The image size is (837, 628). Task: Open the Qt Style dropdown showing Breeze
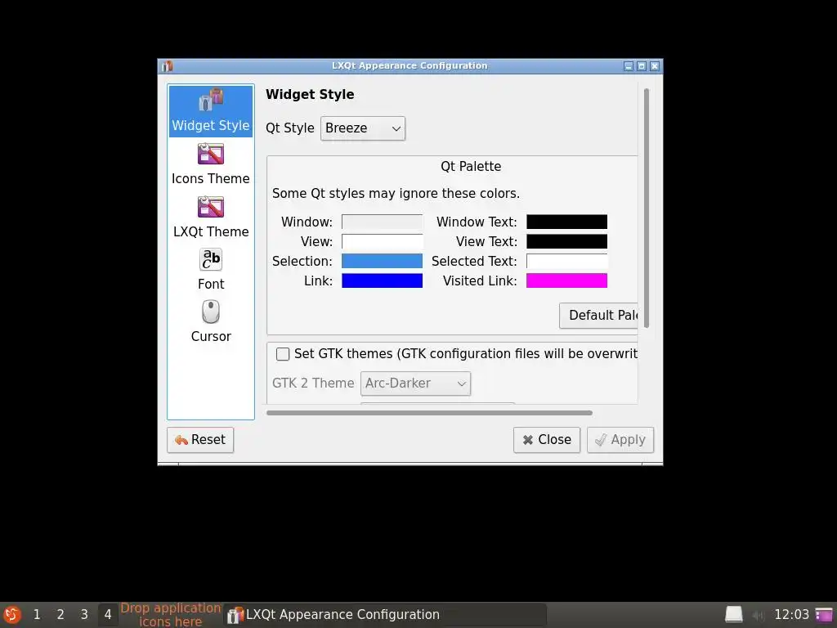pos(362,128)
